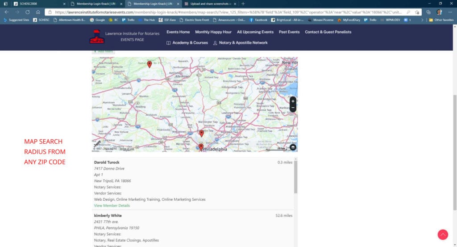This screenshot has height=247, width=457.
Task: Open a new browser tab
Action: pyautogui.click(x=243, y=4)
